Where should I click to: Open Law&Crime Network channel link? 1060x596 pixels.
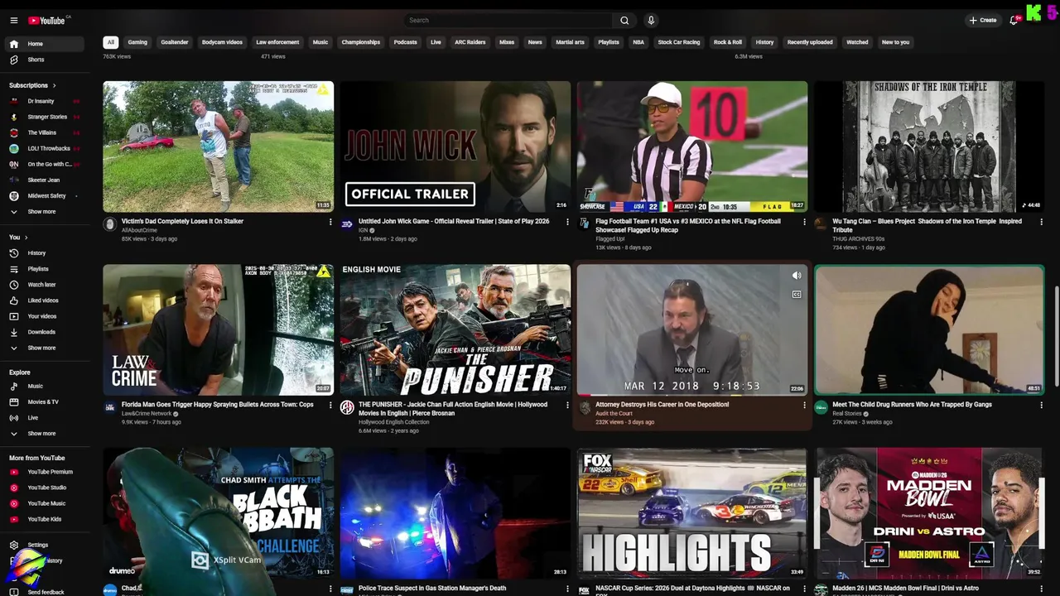tap(147, 414)
